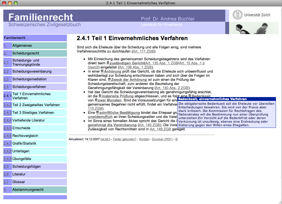Viewport: 282px width, 204px height.
Task: Open Art. 135 Abs. 1 ZGB reference
Action: [162, 63]
